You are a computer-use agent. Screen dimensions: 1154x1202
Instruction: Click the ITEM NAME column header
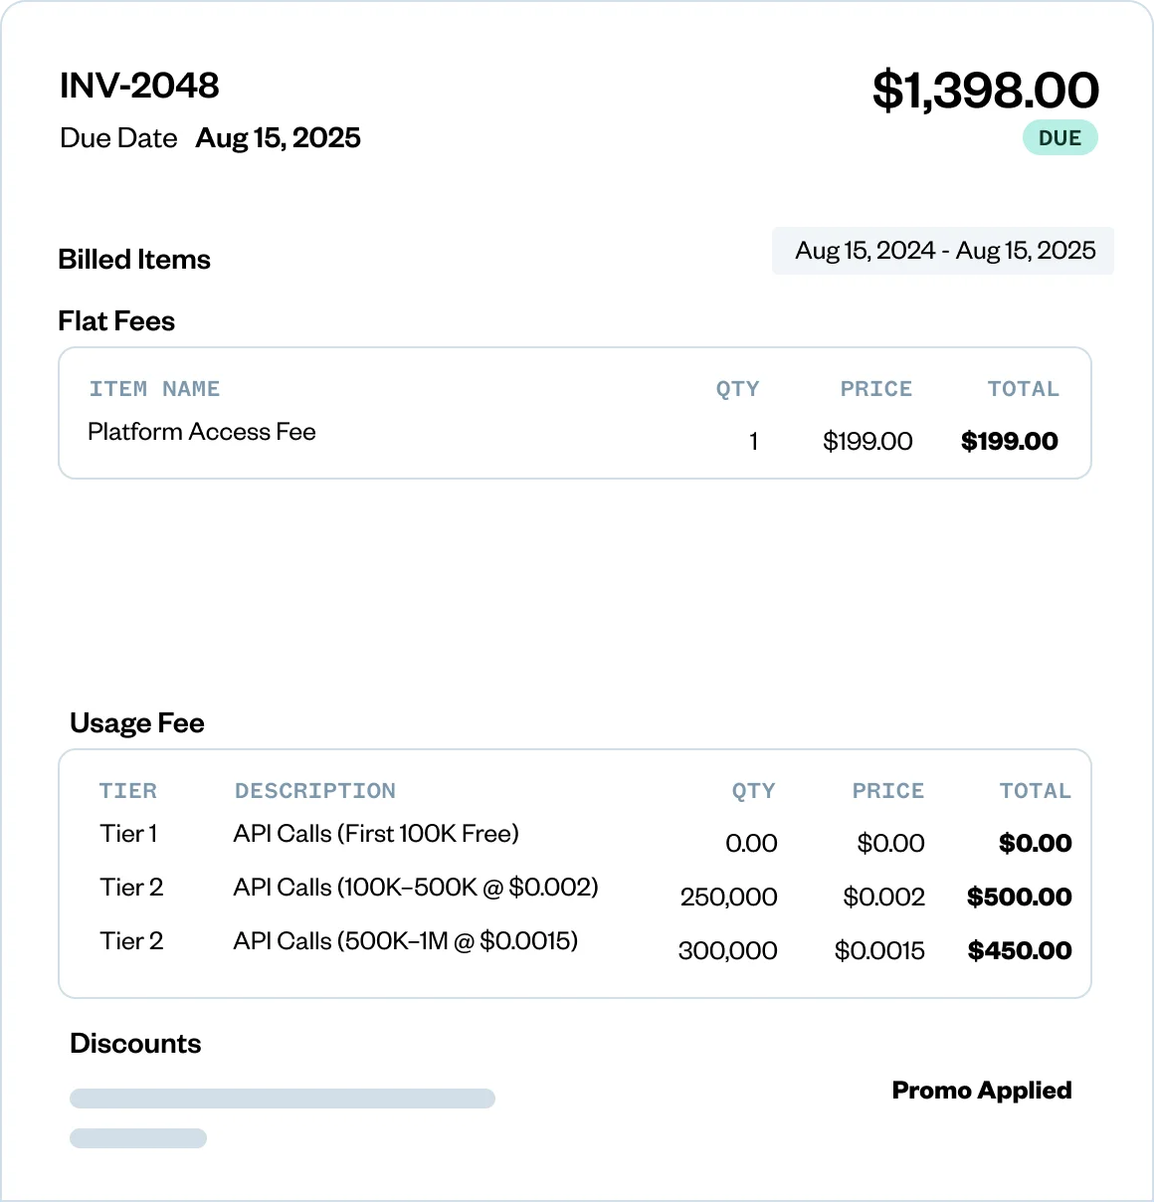point(154,389)
